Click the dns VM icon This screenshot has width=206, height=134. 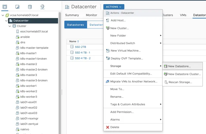[x=18, y=42]
